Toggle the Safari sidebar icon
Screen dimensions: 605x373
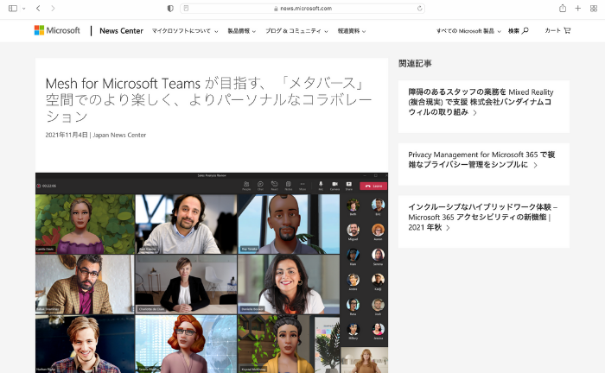click(13, 8)
